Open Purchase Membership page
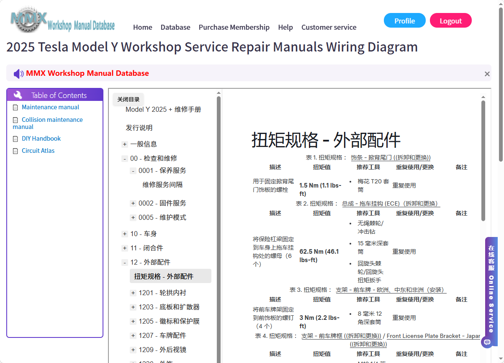 (x=234, y=27)
